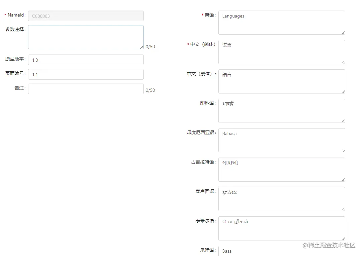
Task: Click resize grip of 印地语 textarea
Action: click(x=343, y=121)
